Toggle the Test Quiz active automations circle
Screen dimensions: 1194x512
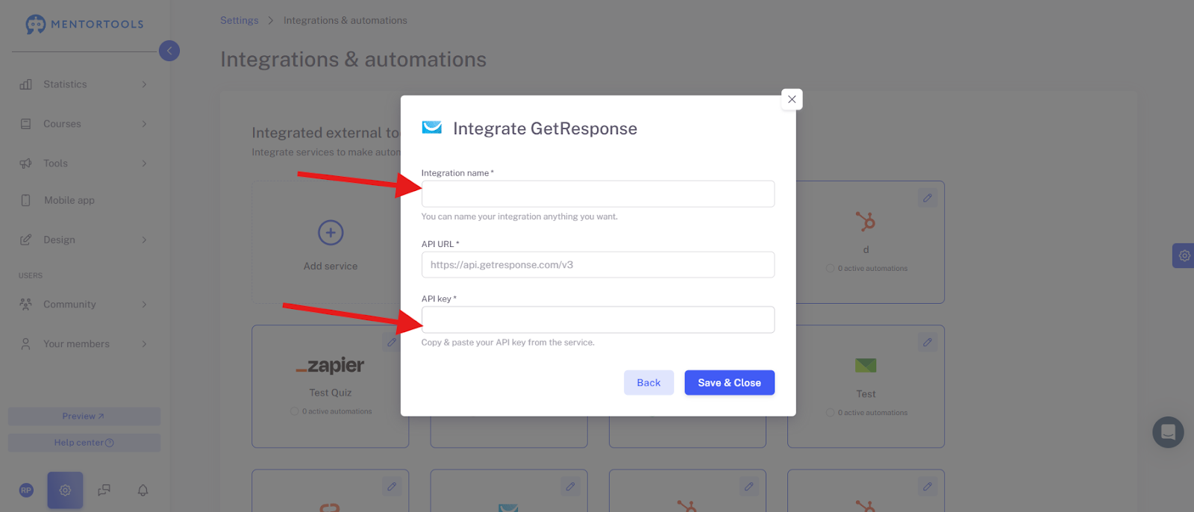pyautogui.click(x=294, y=411)
